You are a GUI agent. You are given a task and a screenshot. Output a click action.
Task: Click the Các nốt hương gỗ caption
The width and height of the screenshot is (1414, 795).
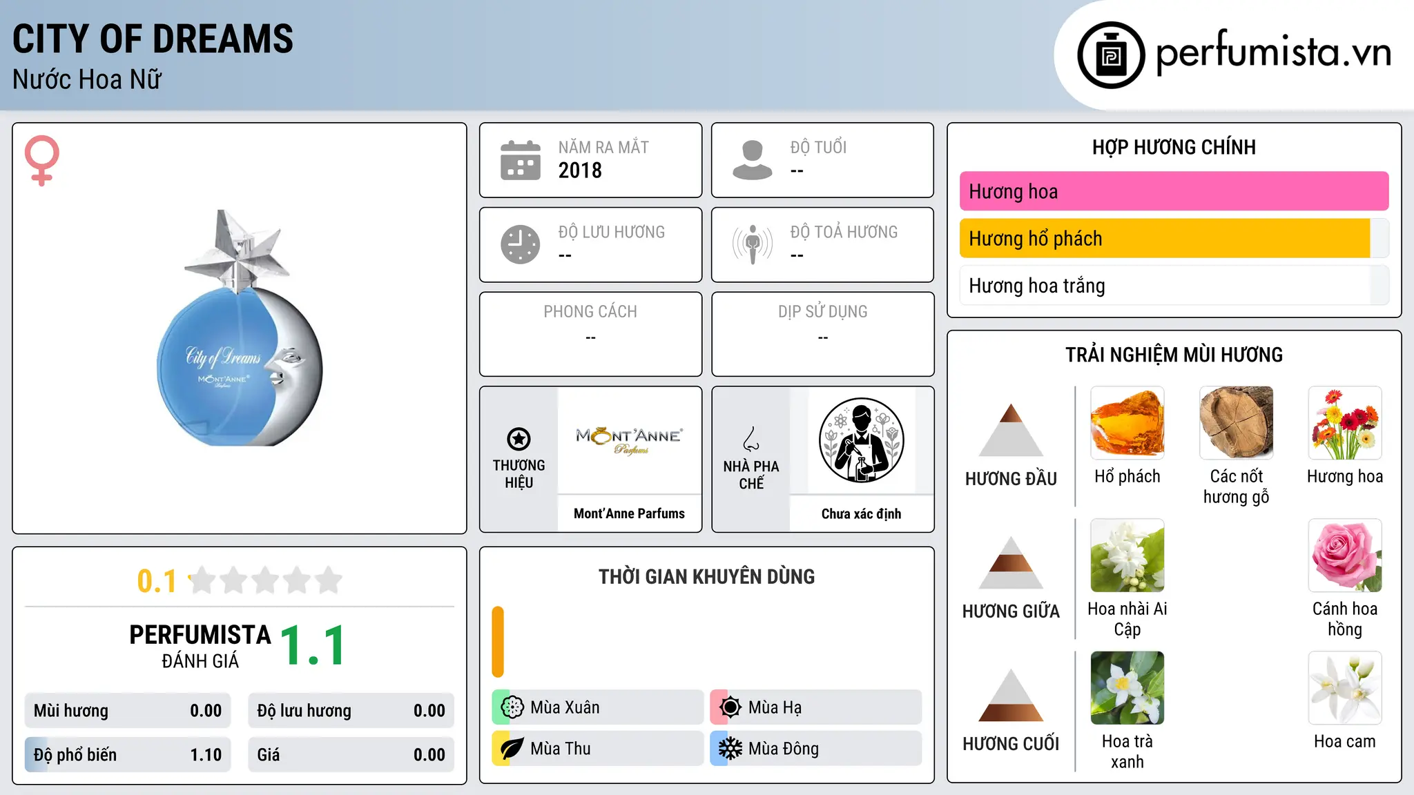coord(1237,487)
